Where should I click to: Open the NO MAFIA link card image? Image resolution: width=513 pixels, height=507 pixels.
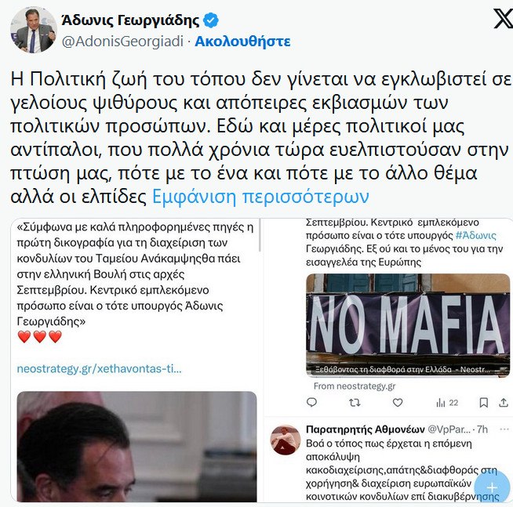[408, 325]
